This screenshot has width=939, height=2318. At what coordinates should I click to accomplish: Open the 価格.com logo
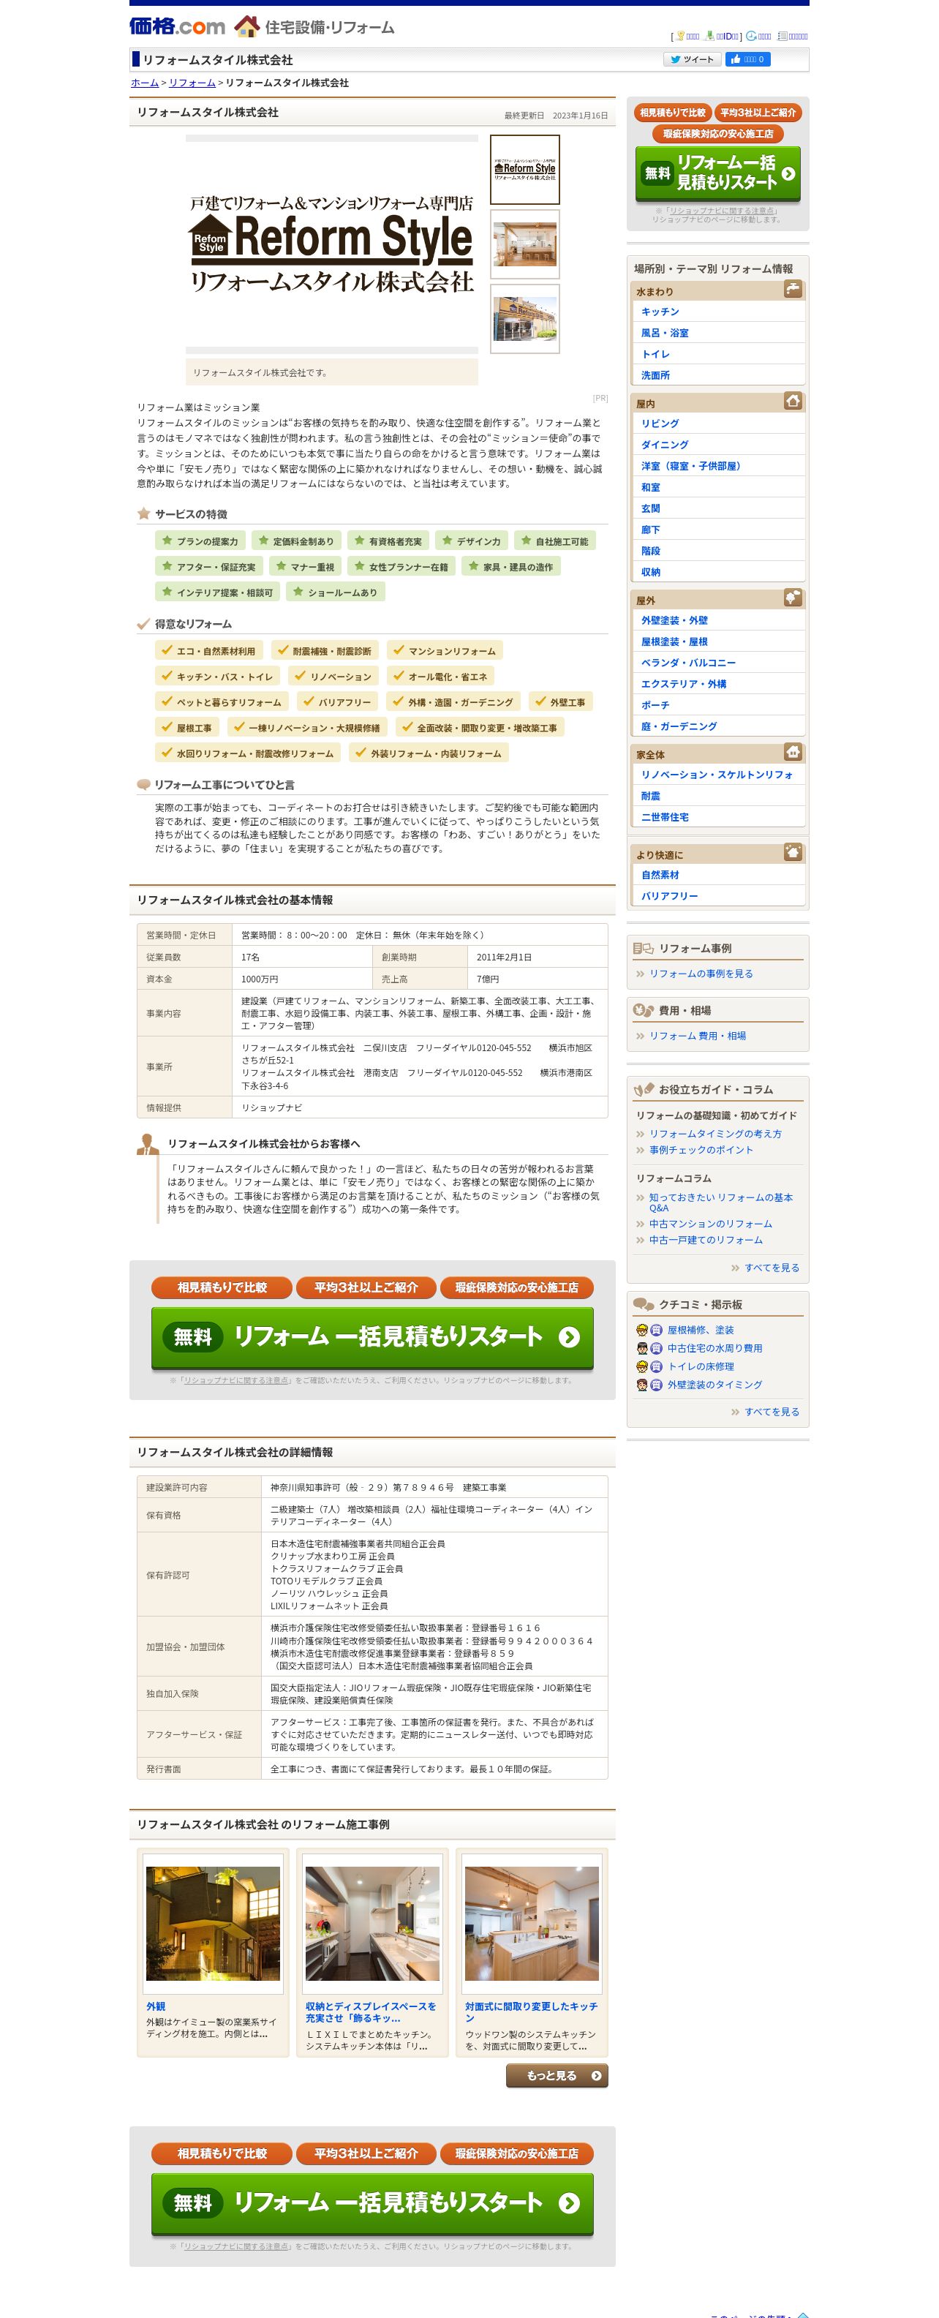click(x=177, y=26)
